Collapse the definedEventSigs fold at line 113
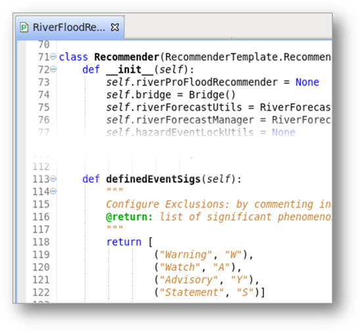The width and height of the screenshot is (361, 332). [x=53, y=179]
